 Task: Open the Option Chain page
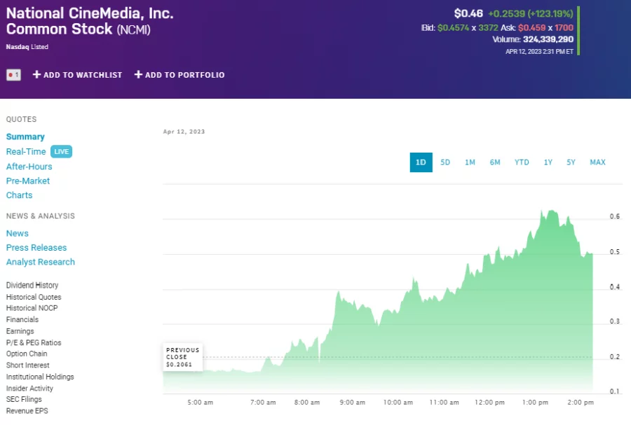[27, 354]
